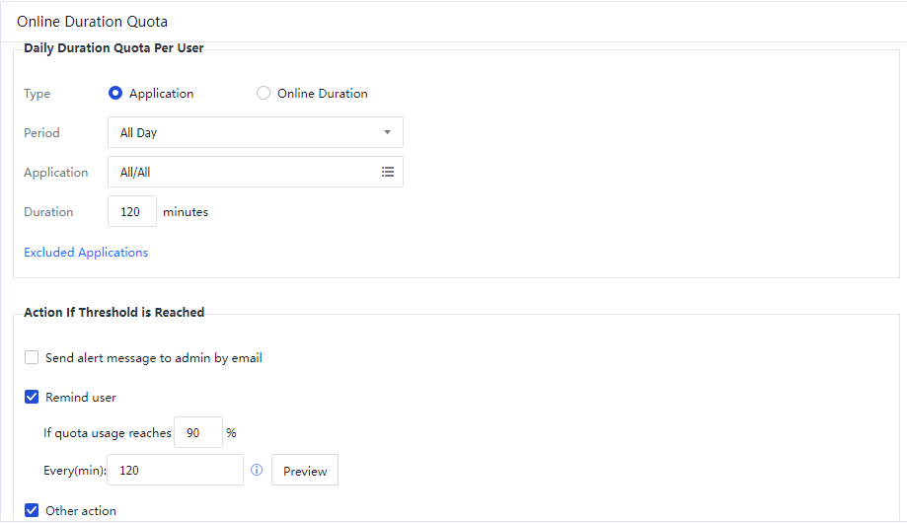Select the Every(min) interval input field
This screenshot has height=523, width=907.
pyautogui.click(x=175, y=471)
